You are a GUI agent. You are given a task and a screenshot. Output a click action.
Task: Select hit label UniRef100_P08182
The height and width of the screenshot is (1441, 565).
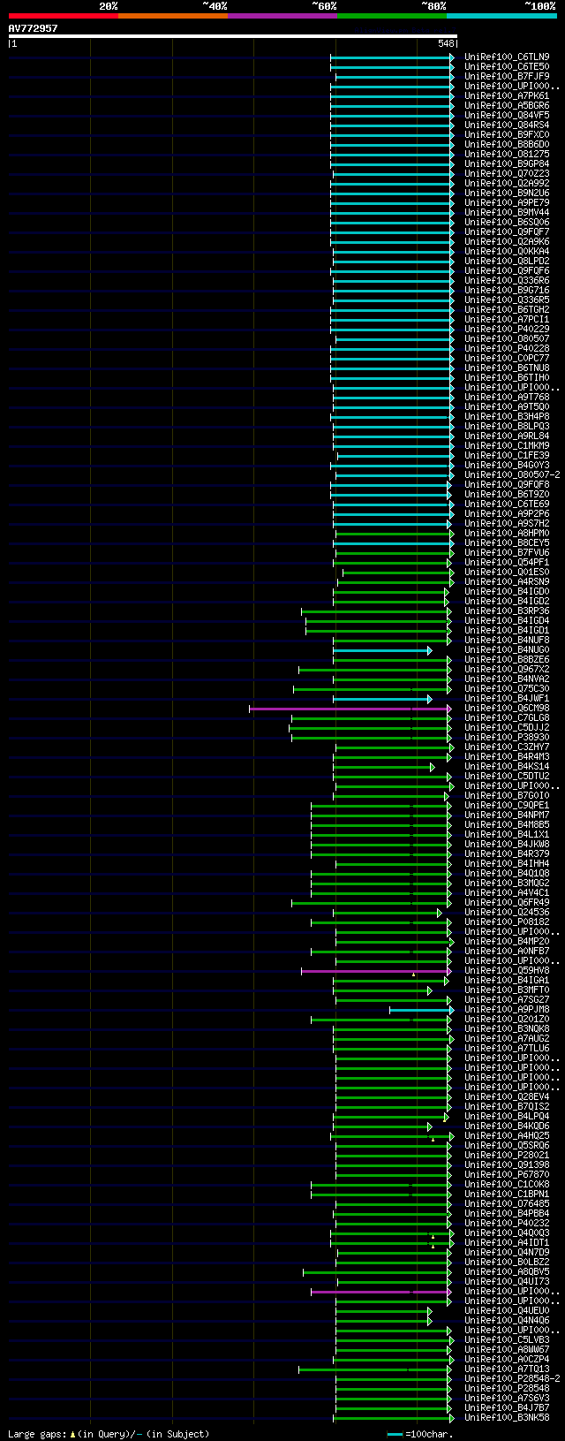click(507, 921)
